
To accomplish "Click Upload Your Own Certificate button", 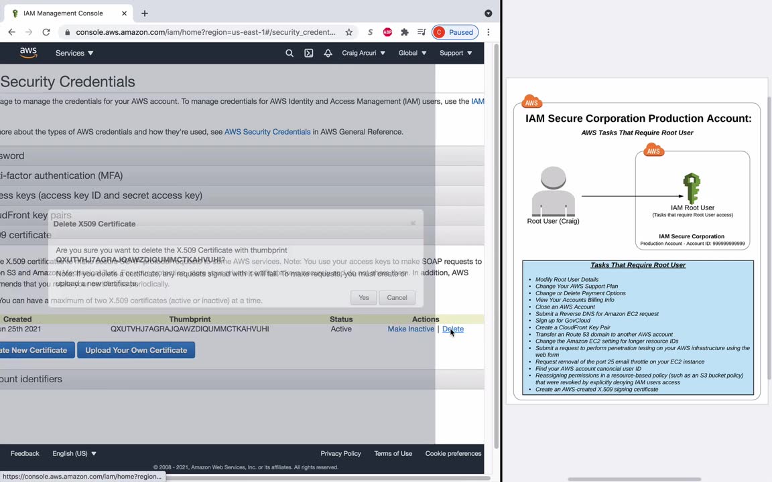I will (x=136, y=350).
